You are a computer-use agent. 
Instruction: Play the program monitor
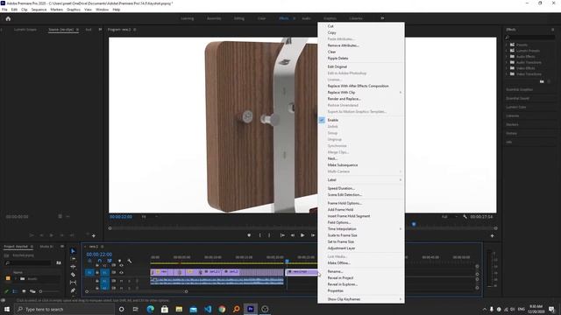click(x=302, y=235)
